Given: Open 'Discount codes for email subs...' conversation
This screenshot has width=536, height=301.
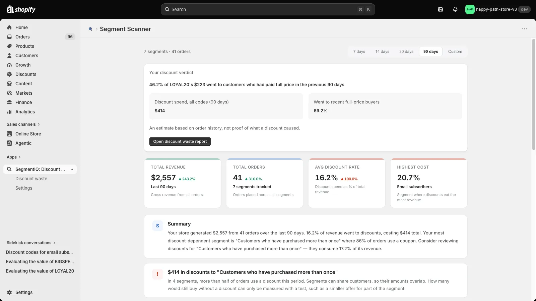Looking at the screenshot, I should tap(40, 252).
